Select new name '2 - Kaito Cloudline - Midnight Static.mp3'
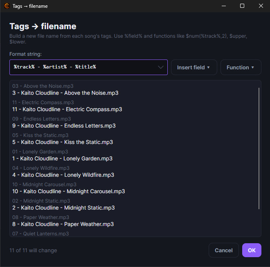270x267 pixels. (x=63, y=208)
